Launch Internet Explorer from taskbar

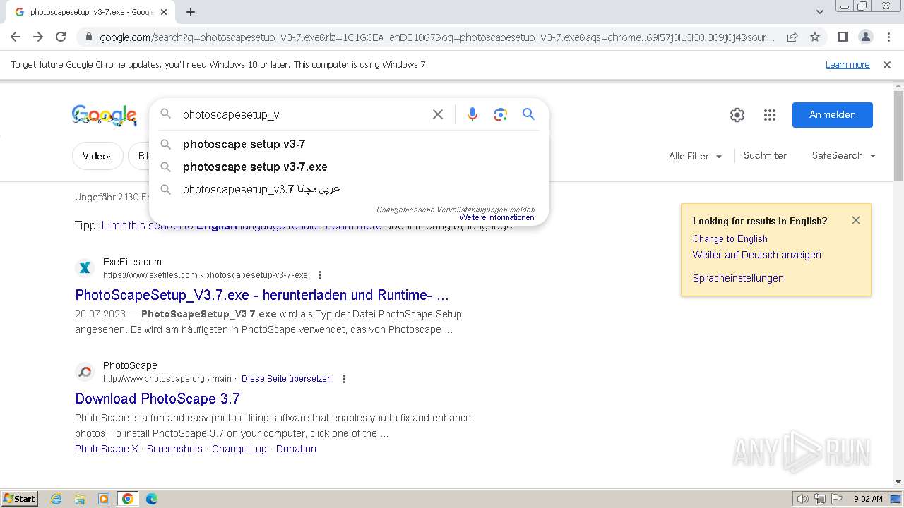tap(56, 499)
